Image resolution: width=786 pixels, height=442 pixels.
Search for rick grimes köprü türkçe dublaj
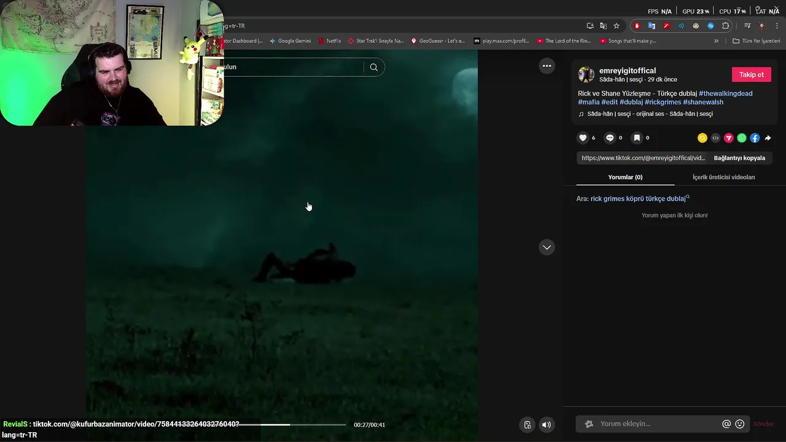638,199
